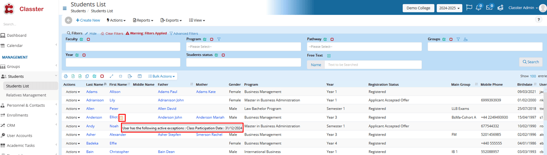Viewport: 547px width, 155px height.
Task: Click the grid icon beside Free Text
Action: click(x=329, y=56)
